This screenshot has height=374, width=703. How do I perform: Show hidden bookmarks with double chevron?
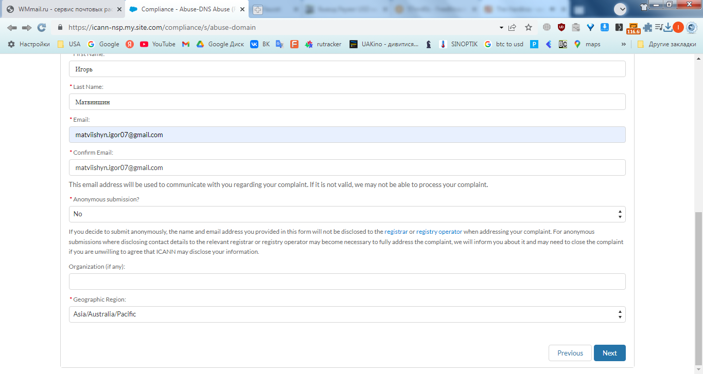pos(624,44)
